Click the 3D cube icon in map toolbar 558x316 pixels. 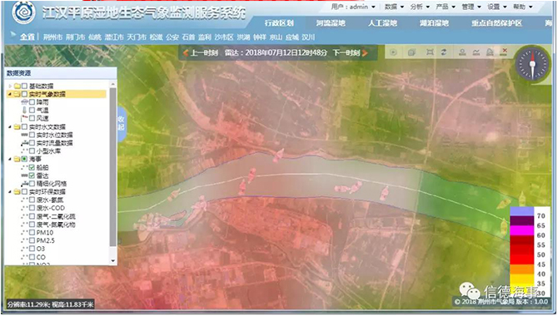(x=411, y=52)
